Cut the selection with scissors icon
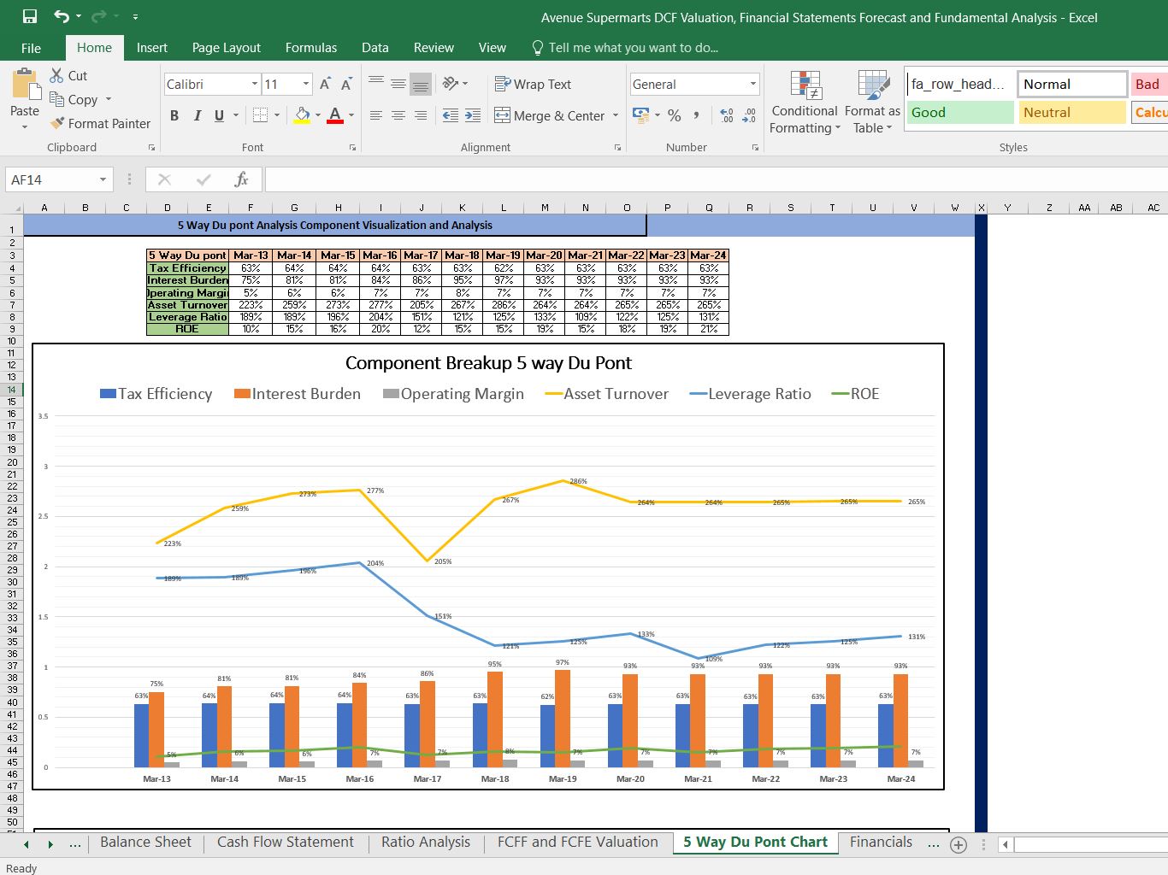The image size is (1168, 875). coord(57,75)
